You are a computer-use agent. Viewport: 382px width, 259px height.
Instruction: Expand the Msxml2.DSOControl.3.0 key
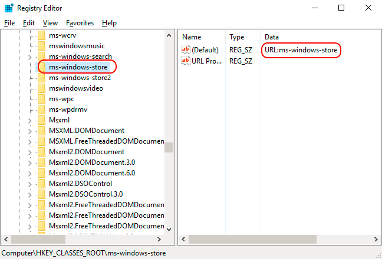[29, 195]
